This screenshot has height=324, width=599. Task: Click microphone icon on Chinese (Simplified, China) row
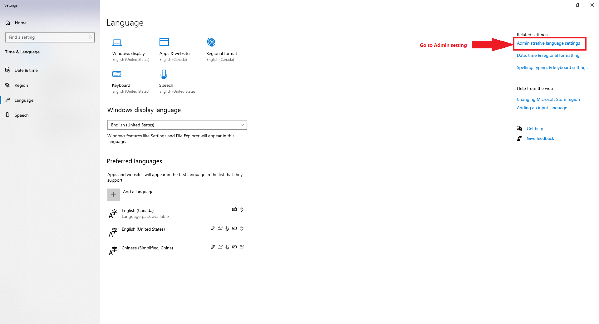[x=227, y=247]
